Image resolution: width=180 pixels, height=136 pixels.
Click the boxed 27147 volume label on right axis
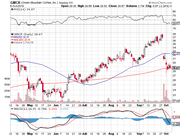point(176,101)
